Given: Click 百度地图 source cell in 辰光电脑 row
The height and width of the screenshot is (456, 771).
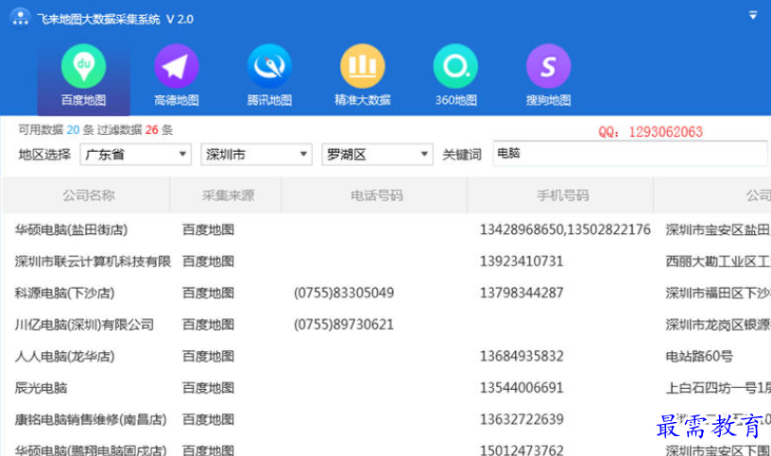Looking at the screenshot, I should coord(208,388).
